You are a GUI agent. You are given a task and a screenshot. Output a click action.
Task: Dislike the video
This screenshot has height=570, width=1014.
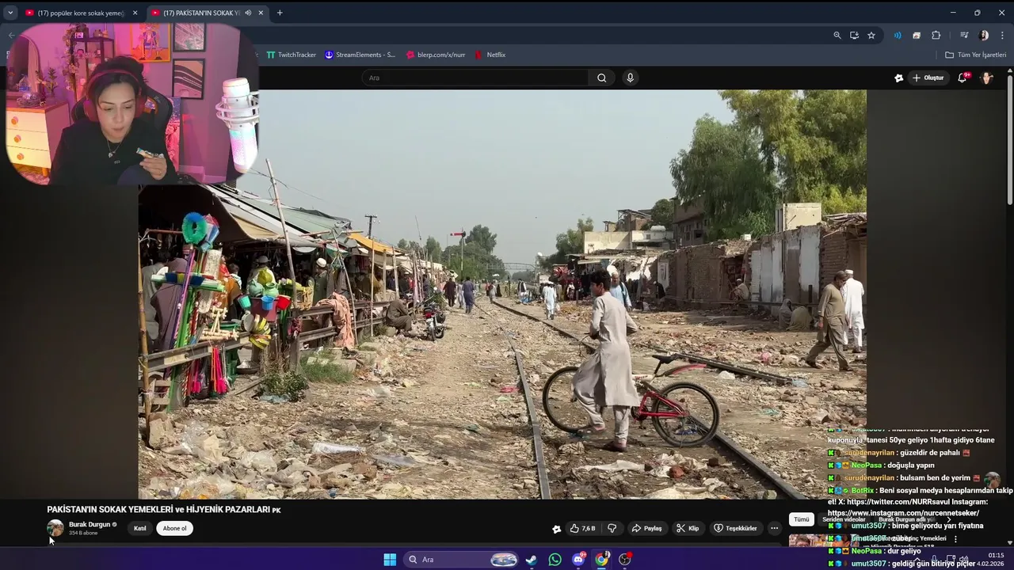click(x=612, y=528)
